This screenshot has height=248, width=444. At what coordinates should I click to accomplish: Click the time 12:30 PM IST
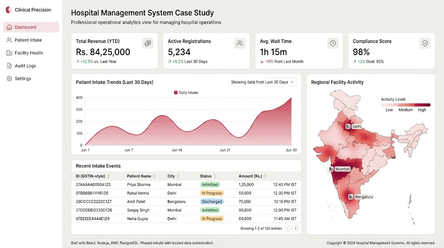[x=285, y=193]
